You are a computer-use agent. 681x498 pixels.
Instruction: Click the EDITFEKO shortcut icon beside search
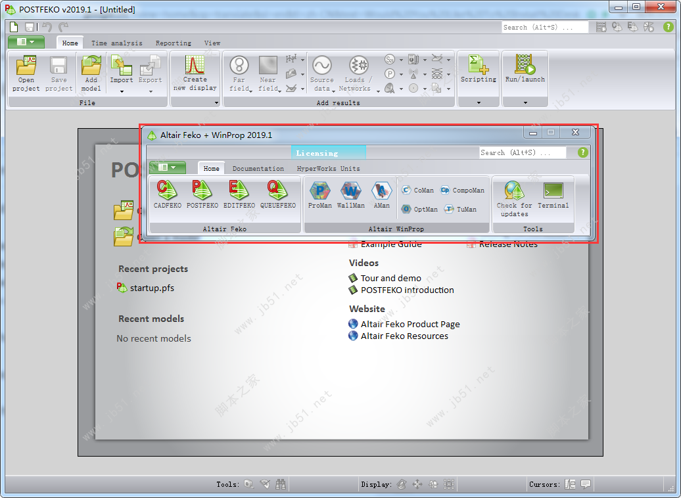(x=633, y=27)
